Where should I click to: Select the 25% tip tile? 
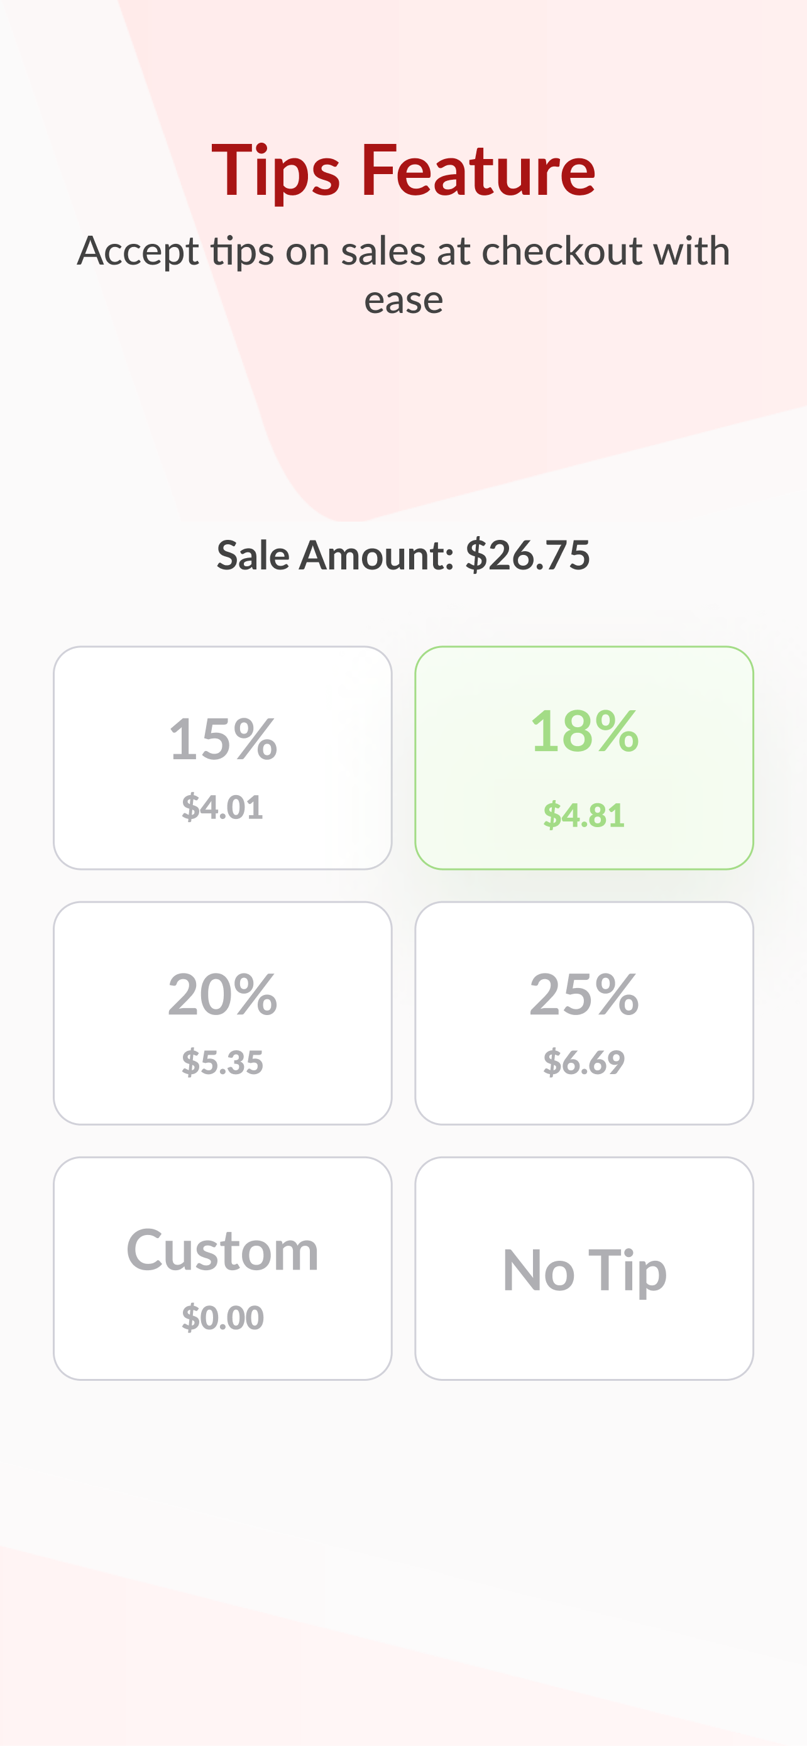[584, 1013]
